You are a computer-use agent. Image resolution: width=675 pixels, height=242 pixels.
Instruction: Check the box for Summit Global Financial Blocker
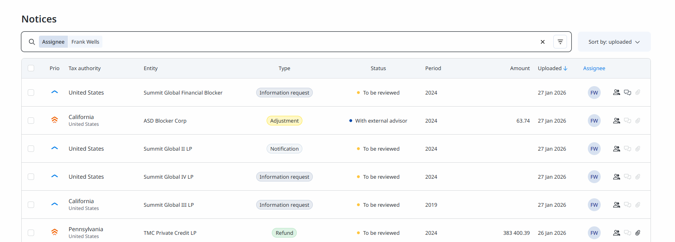(31, 93)
